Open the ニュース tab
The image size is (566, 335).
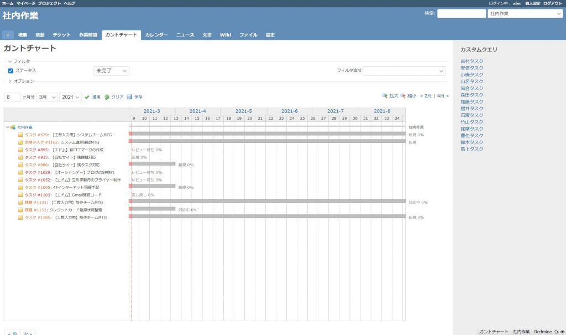(185, 35)
